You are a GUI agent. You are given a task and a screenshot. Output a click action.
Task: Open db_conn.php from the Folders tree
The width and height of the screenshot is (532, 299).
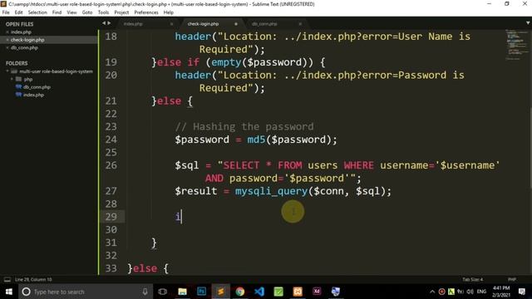37,87
